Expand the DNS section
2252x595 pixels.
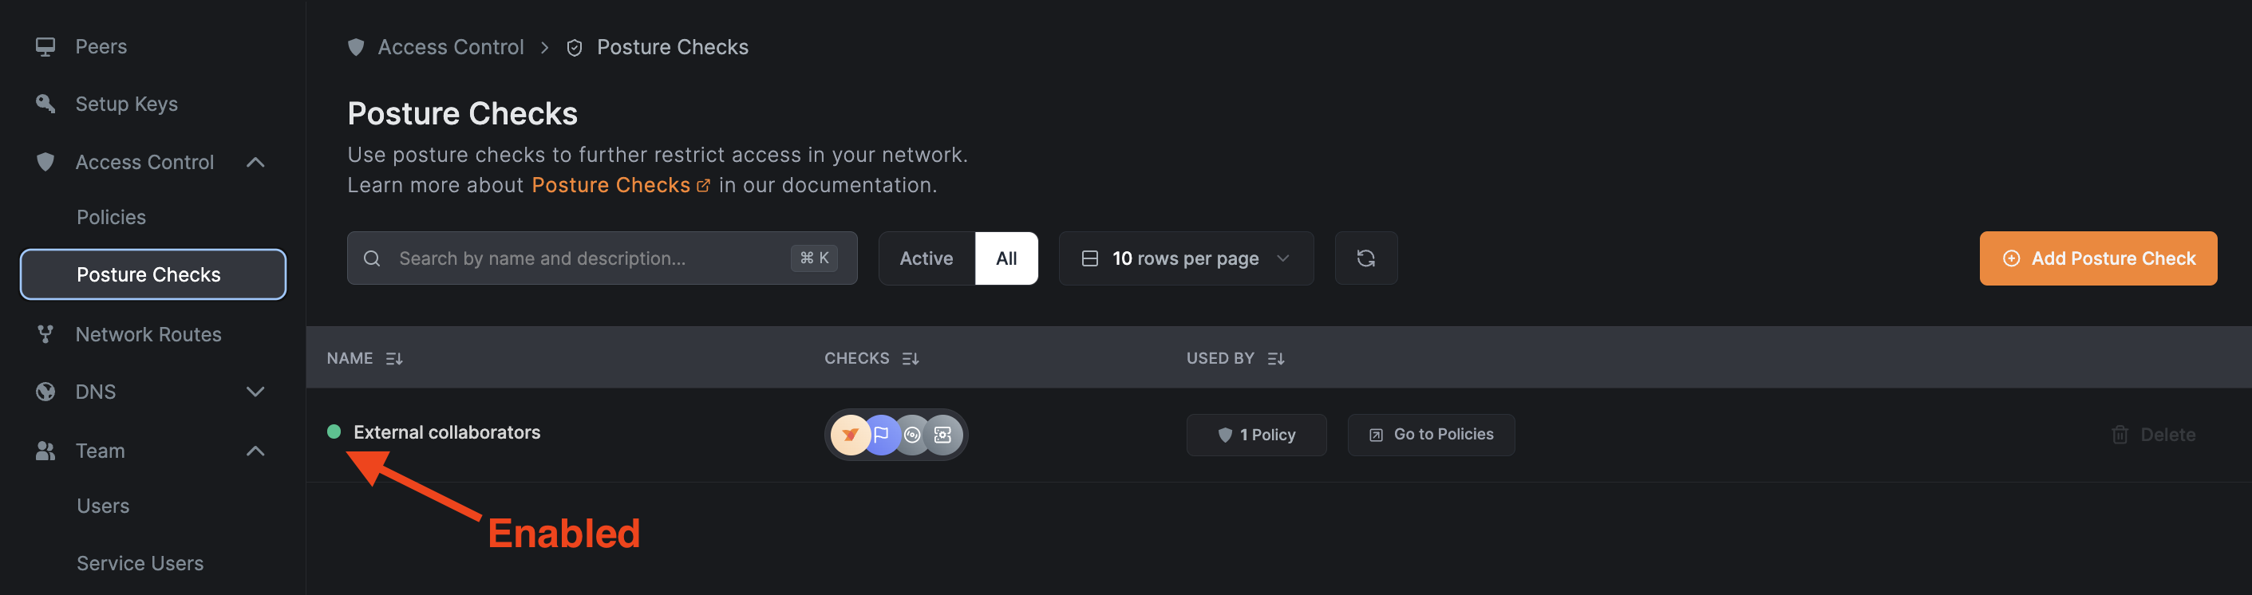click(x=255, y=392)
